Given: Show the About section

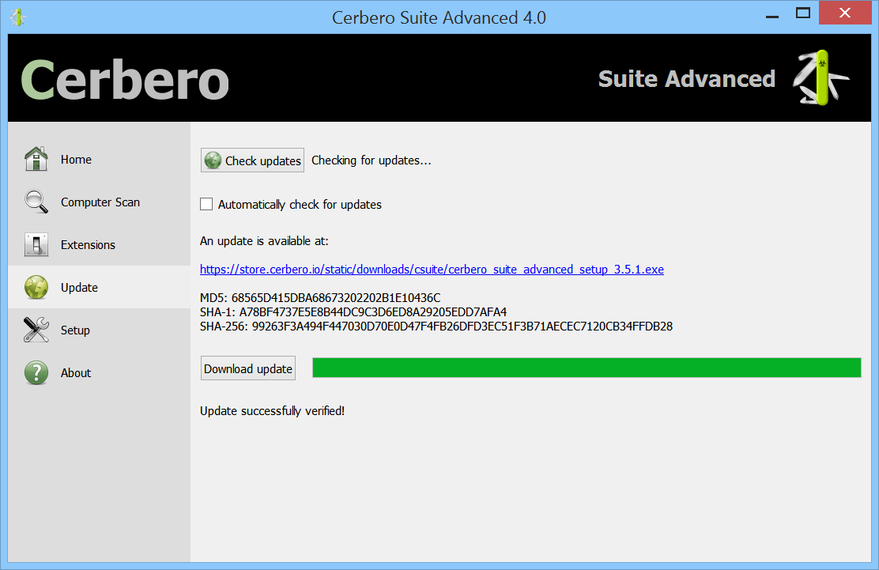Looking at the screenshot, I should pos(76,372).
